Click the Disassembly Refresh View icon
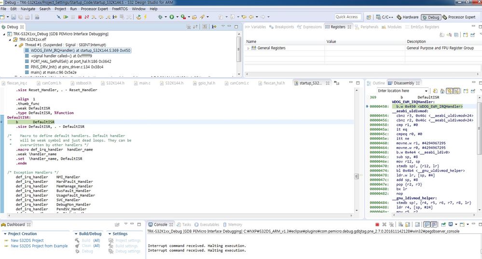 pos(435,91)
